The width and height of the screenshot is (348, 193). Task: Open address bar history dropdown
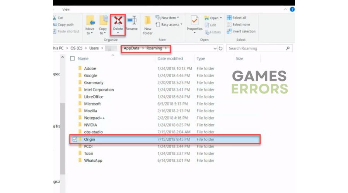215,48
